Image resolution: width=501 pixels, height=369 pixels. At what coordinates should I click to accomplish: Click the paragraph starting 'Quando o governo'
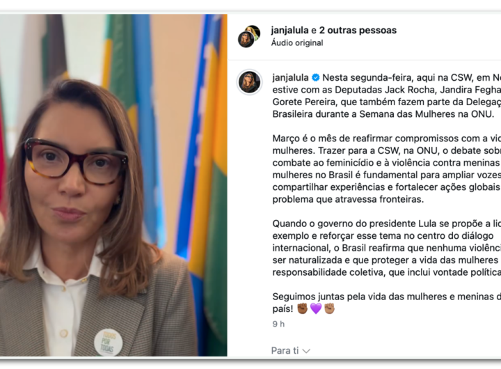pyautogui.click(x=387, y=248)
